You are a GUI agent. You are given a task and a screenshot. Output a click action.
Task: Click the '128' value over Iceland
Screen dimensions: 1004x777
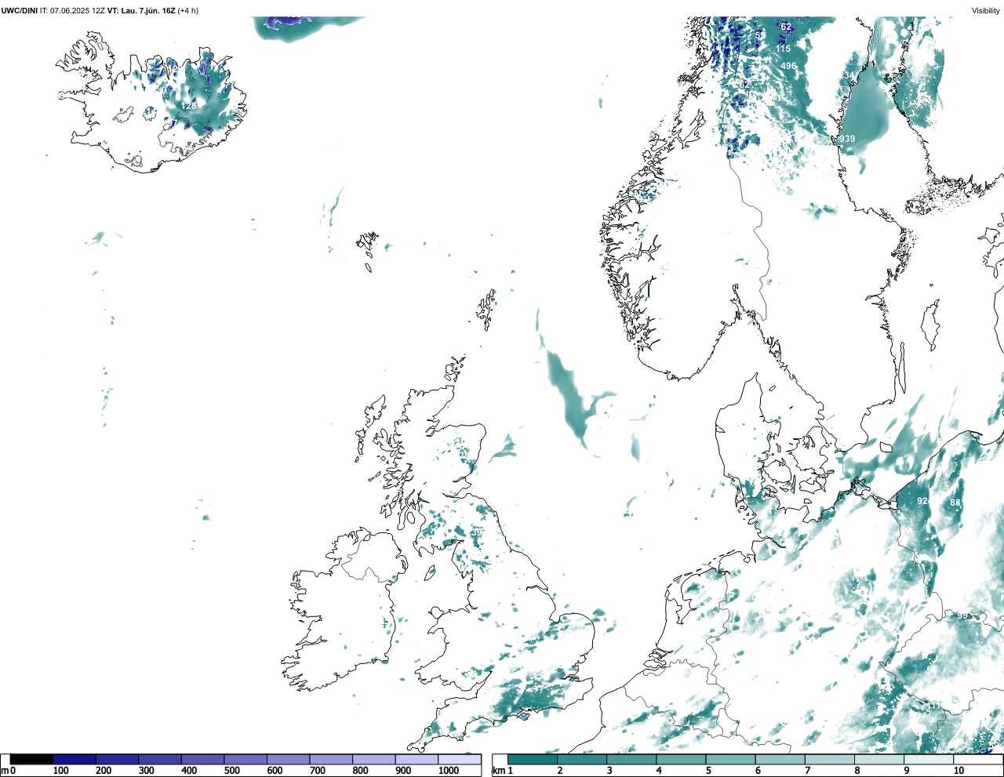pos(190,105)
